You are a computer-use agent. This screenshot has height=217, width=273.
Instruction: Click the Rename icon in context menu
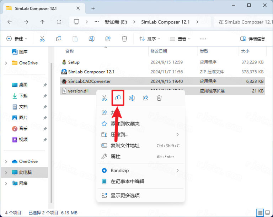(x=132, y=98)
